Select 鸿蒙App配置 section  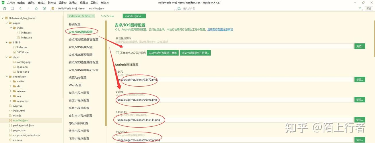[77, 78]
